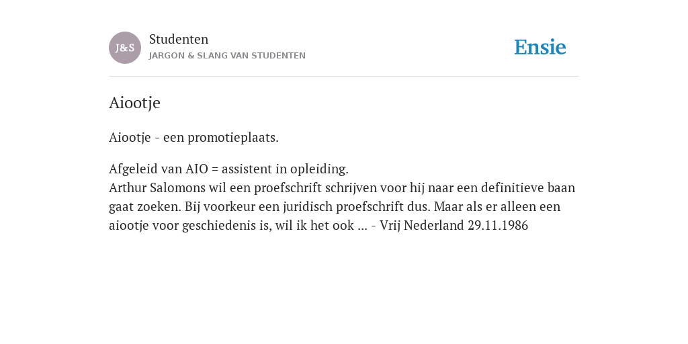The width and height of the screenshot is (688, 344).
Task: Click the phrase 'juridisch proefschrift dus'
Action: 357,207
